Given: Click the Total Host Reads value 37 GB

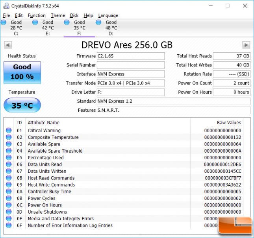Looking at the screenshot, I should pos(232,56).
